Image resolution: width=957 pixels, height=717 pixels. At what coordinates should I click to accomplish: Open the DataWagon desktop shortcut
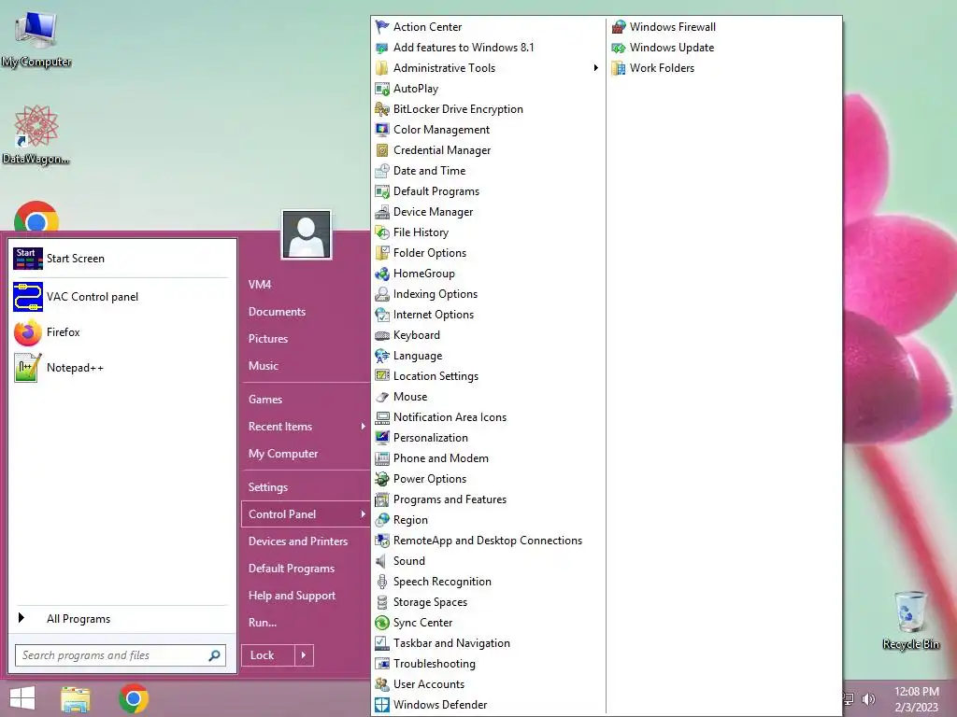tap(36, 134)
